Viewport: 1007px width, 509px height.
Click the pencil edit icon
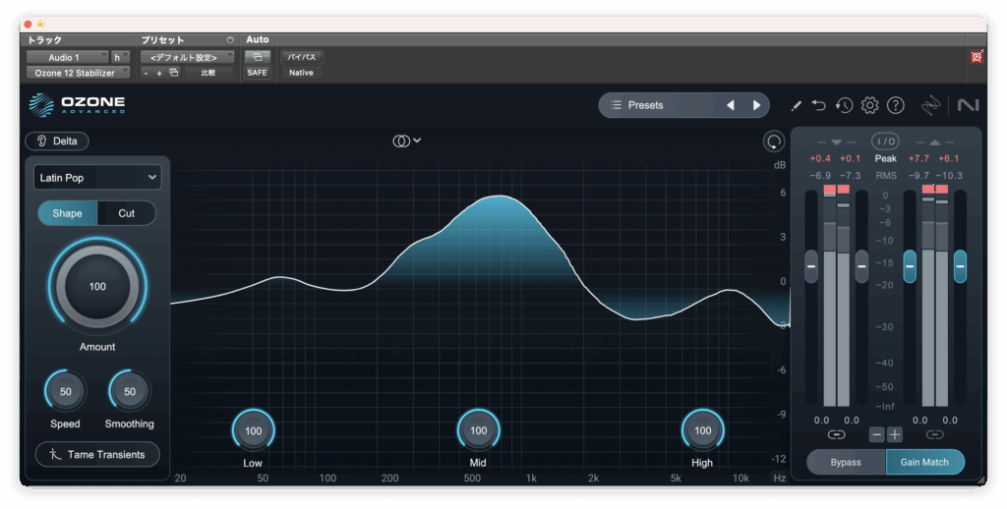(x=796, y=105)
